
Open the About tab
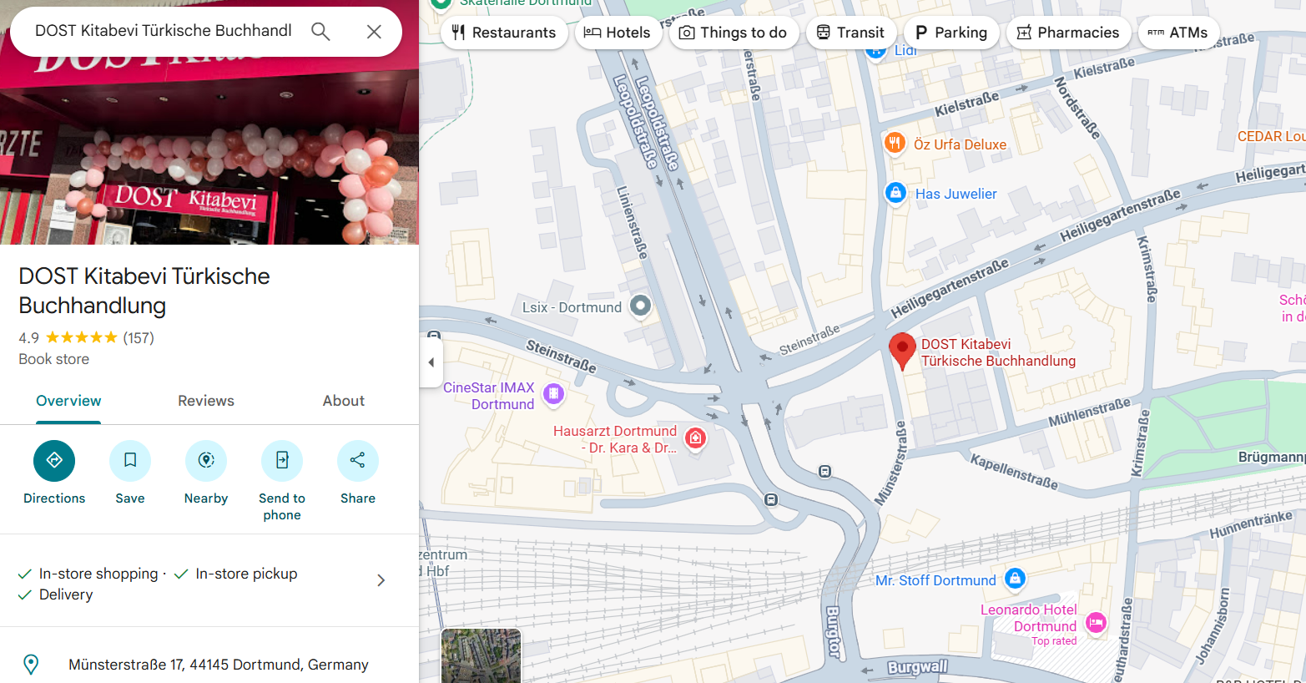[x=344, y=401]
